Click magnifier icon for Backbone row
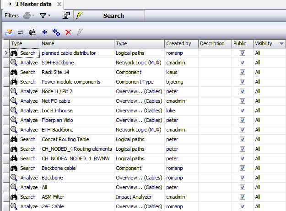 [14, 178]
